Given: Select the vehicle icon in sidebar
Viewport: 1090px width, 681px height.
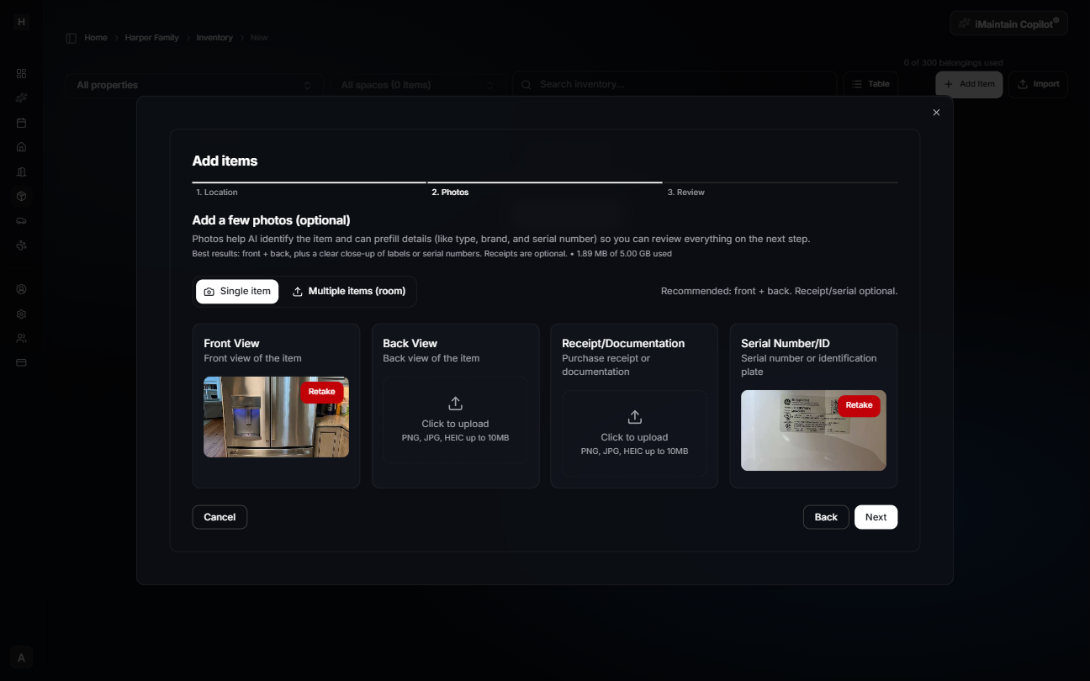Looking at the screenshot, I should (x=21, y=220).
